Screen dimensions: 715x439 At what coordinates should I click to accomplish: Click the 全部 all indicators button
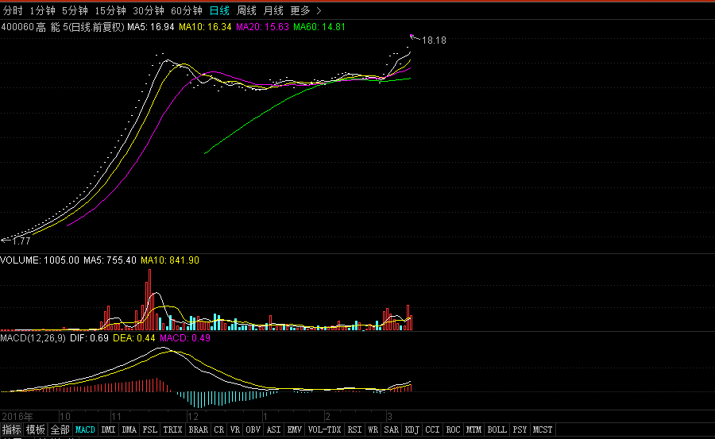tap(60, 429)
